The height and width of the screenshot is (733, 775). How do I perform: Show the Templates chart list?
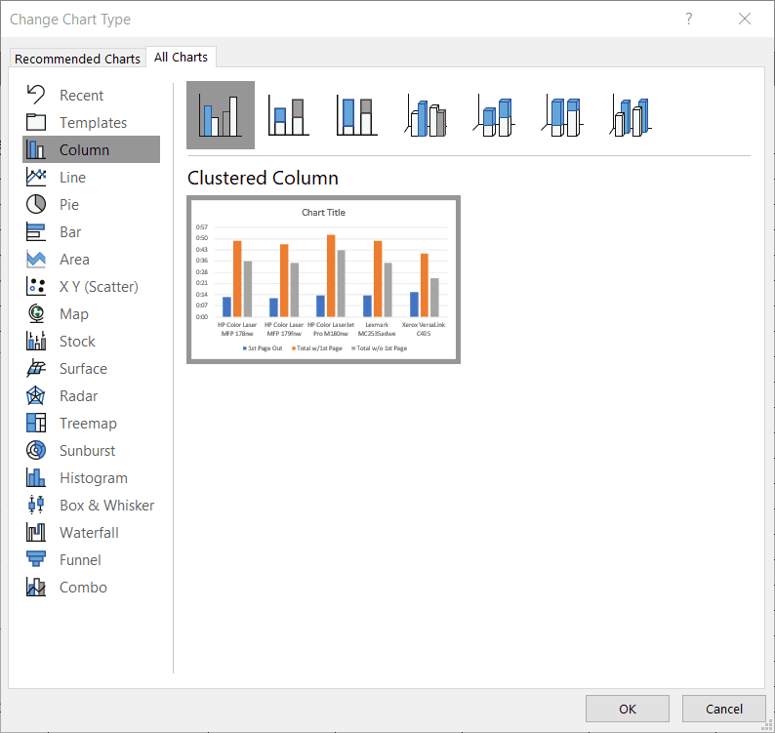tap(93, 123)
